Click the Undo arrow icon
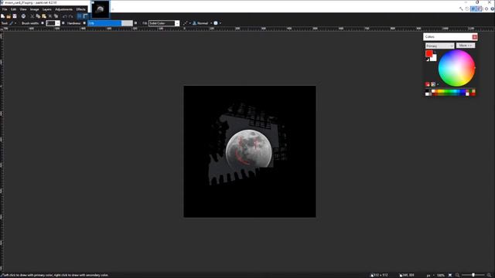The width and height of the screenshot is (495, 278). click(x=64, y=16)
